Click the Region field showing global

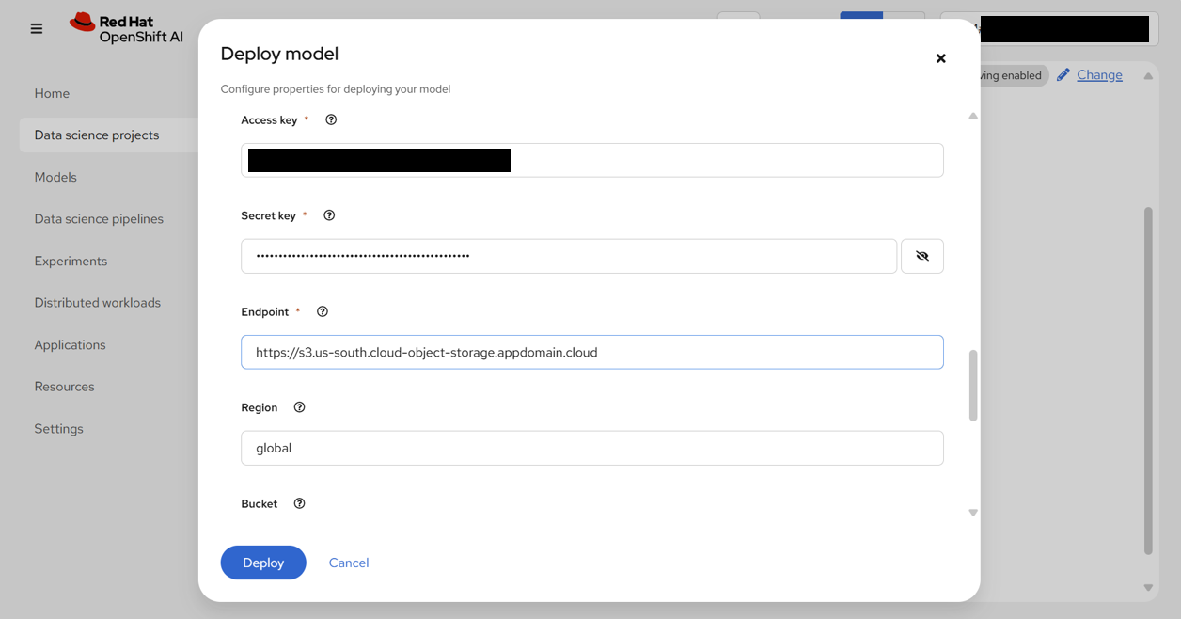pyautogui.click(x=592, y=448)
